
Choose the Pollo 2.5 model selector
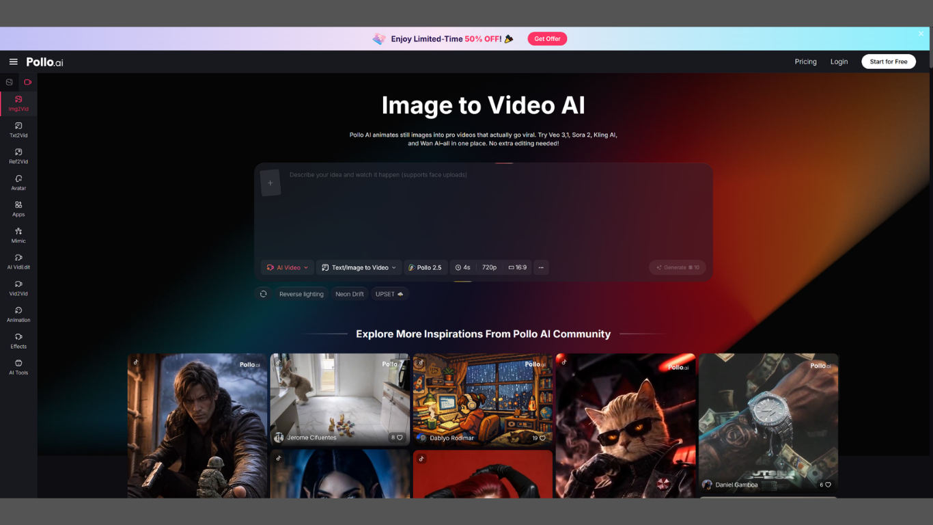425,267
